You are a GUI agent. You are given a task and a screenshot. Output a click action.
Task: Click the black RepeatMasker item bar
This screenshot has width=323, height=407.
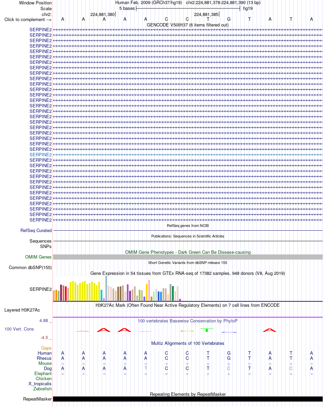[188, 399]
